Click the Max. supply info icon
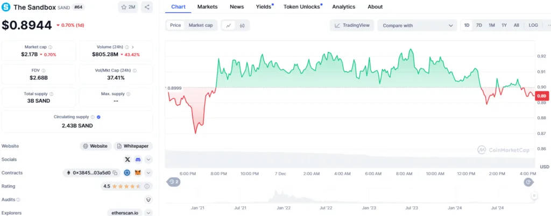The width and height of the screenshot is (551, 216). tap(128, 94)
